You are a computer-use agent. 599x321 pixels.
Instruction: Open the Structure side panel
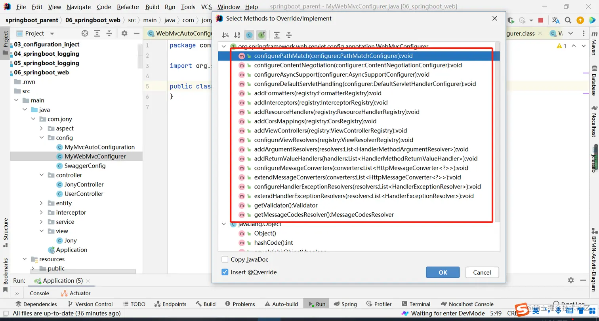[6, 232]
